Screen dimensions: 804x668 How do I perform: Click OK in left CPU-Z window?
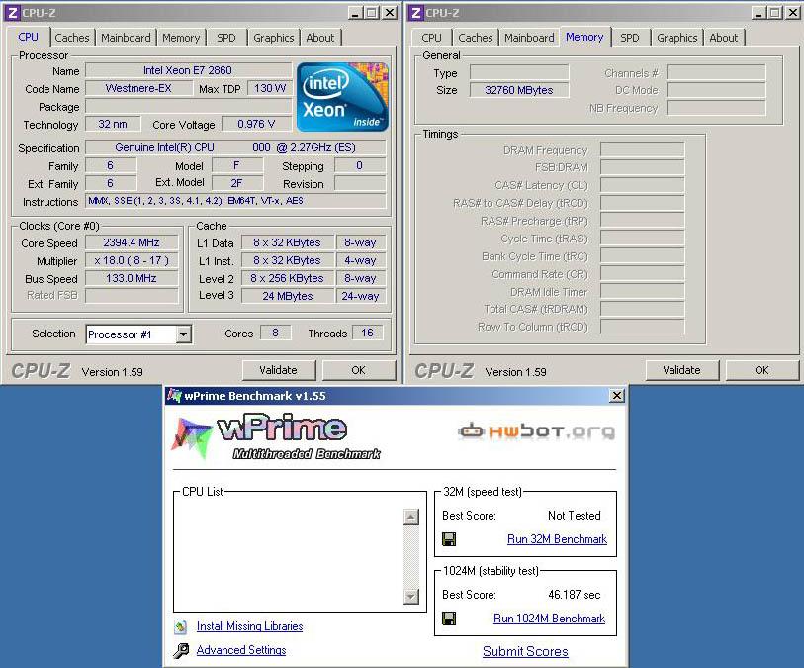(358, 370)
